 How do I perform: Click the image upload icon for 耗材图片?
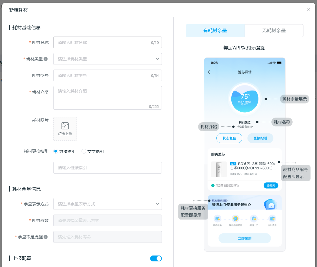click(x=65, y=126)
